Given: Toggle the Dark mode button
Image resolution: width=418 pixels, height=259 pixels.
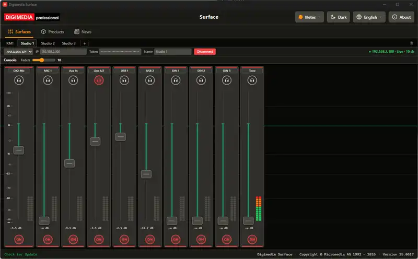Looking at the screenshot, I should click(x=339, y=17).
